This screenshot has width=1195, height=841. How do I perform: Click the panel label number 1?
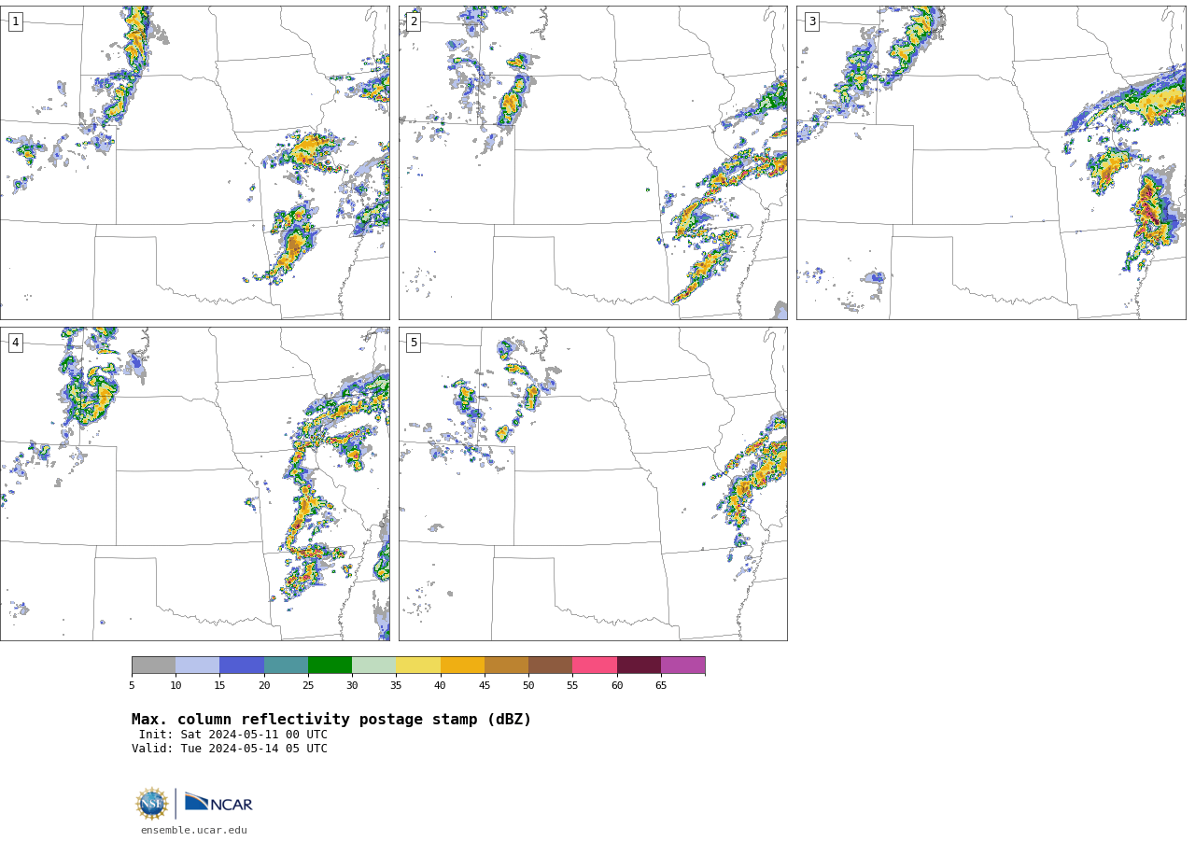[x=16, y=21]
